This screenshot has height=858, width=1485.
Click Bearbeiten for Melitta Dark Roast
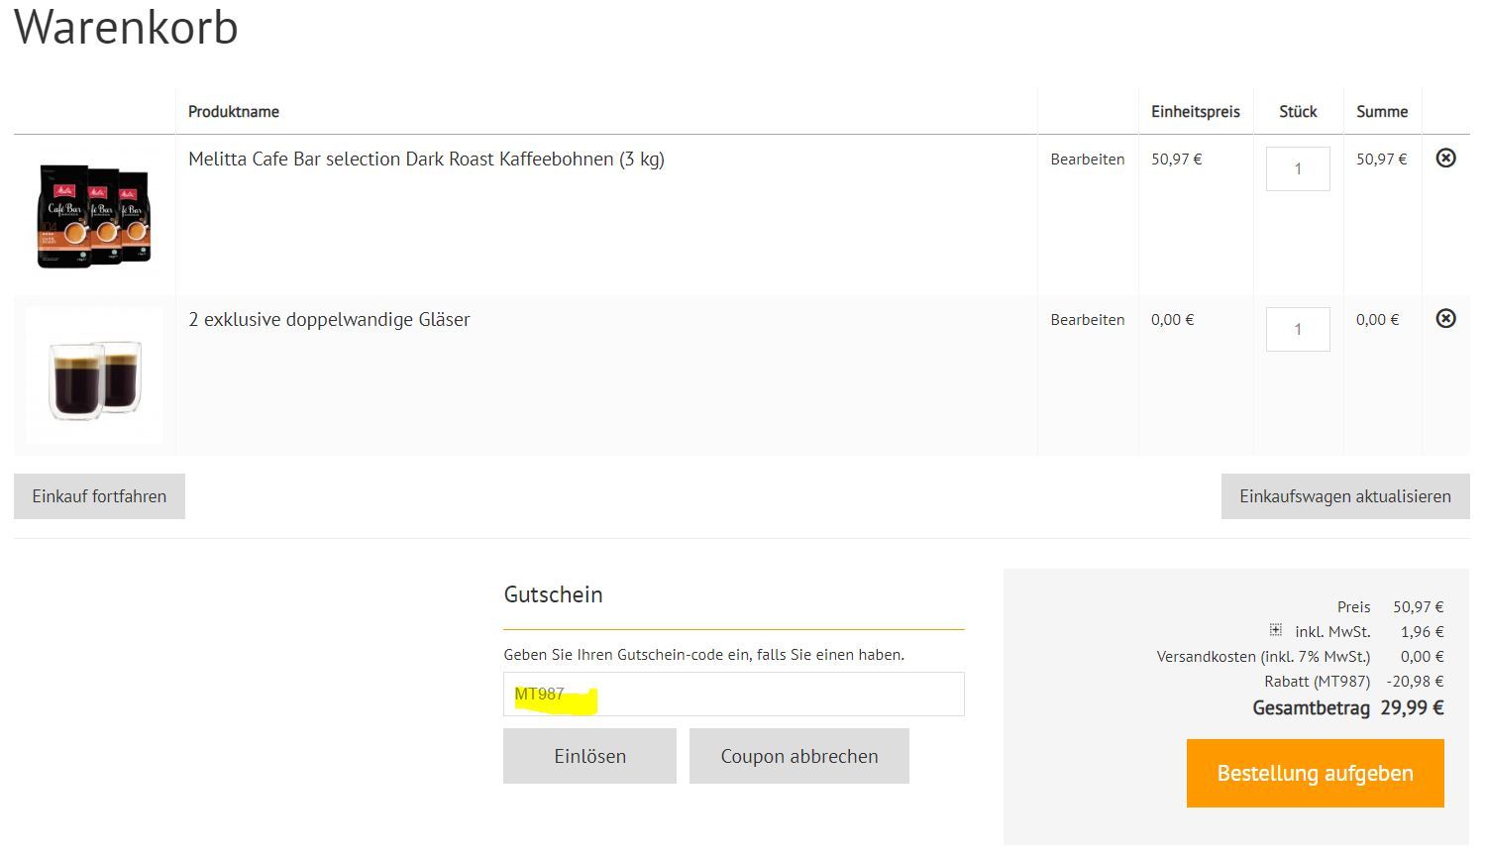point(1088,159)
